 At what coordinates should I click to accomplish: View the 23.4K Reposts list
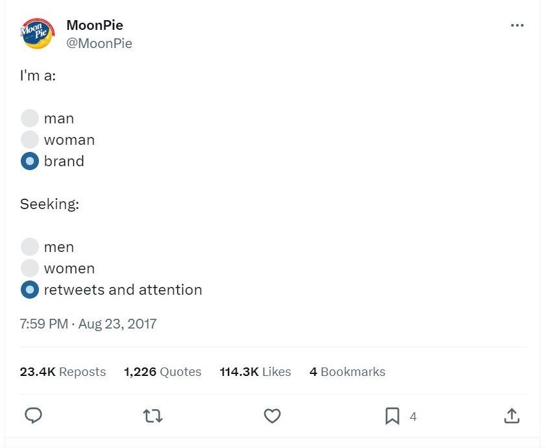63,372
